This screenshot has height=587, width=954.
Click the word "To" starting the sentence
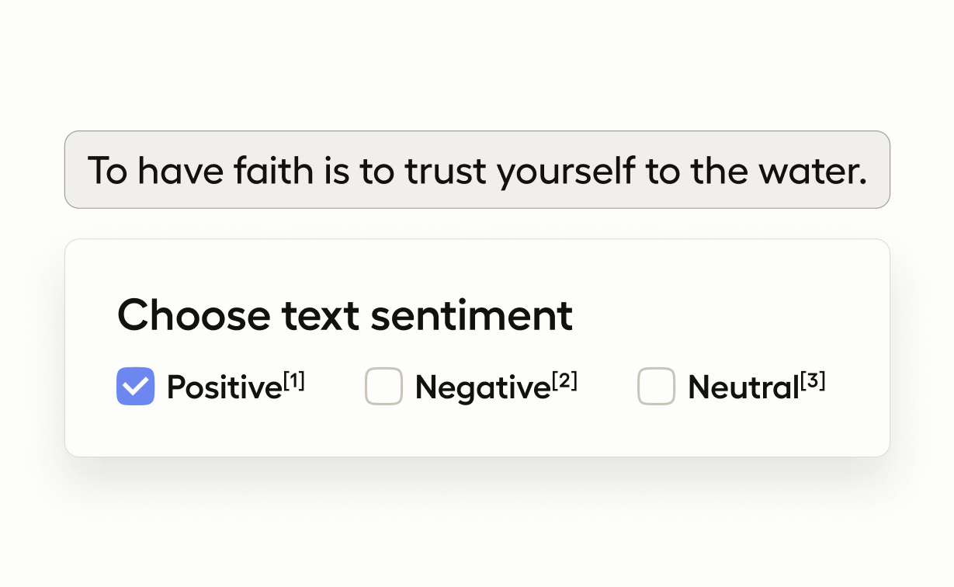pos(107,171)
